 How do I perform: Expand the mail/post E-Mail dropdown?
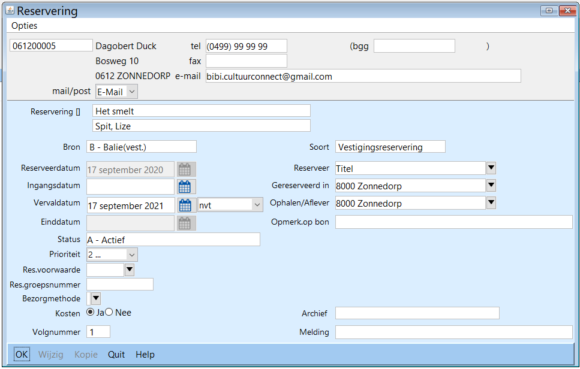132,92
